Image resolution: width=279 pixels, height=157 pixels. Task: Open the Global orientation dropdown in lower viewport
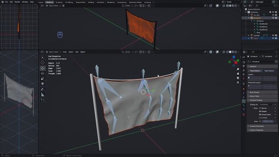pos(128,52)
